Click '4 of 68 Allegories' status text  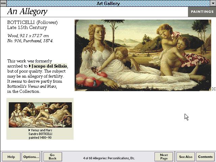pos(109,158)
